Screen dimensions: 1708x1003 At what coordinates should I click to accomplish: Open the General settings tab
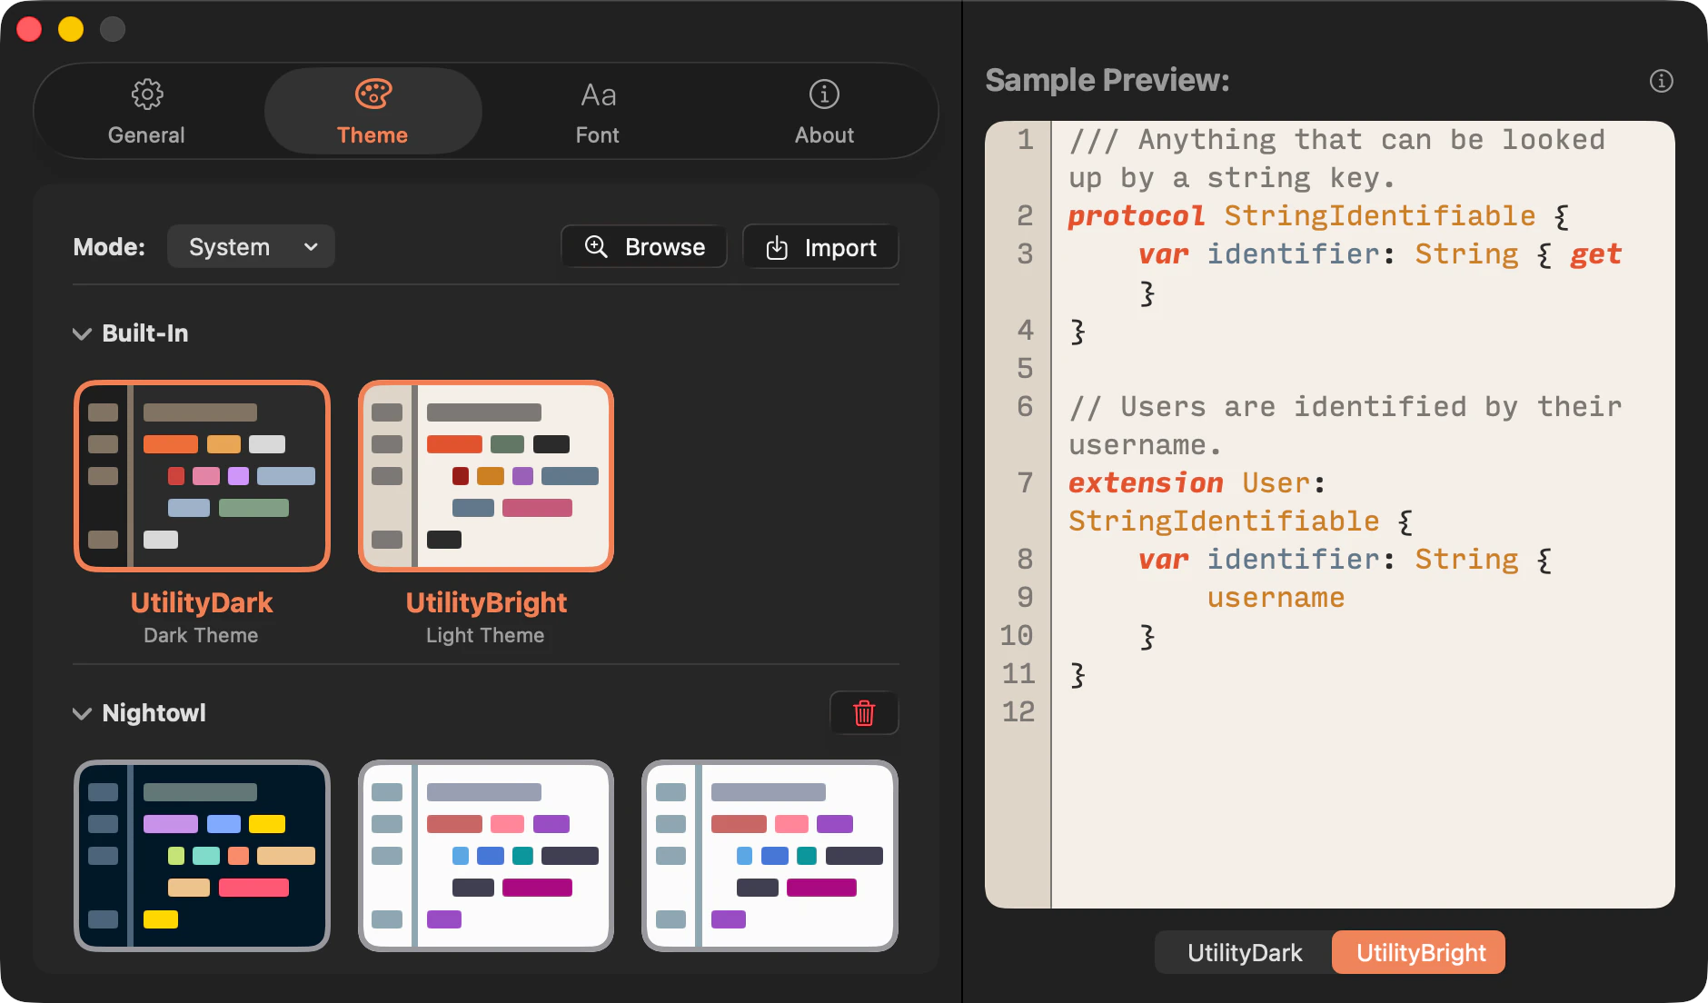(x=146, y=112)
